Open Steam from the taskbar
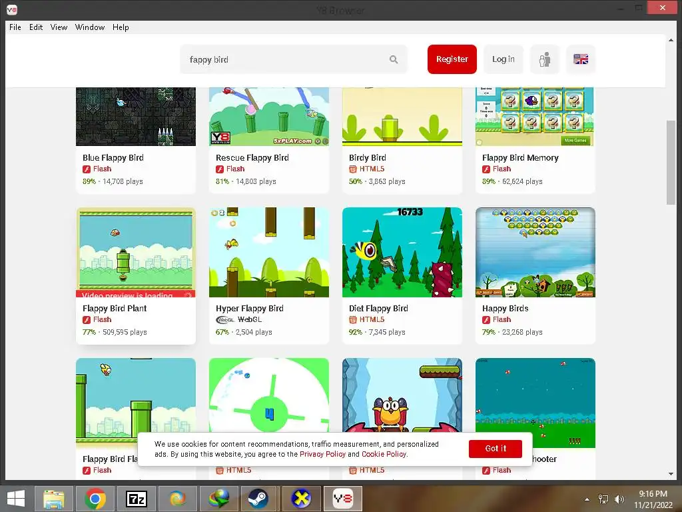 [x=259, y=499]
